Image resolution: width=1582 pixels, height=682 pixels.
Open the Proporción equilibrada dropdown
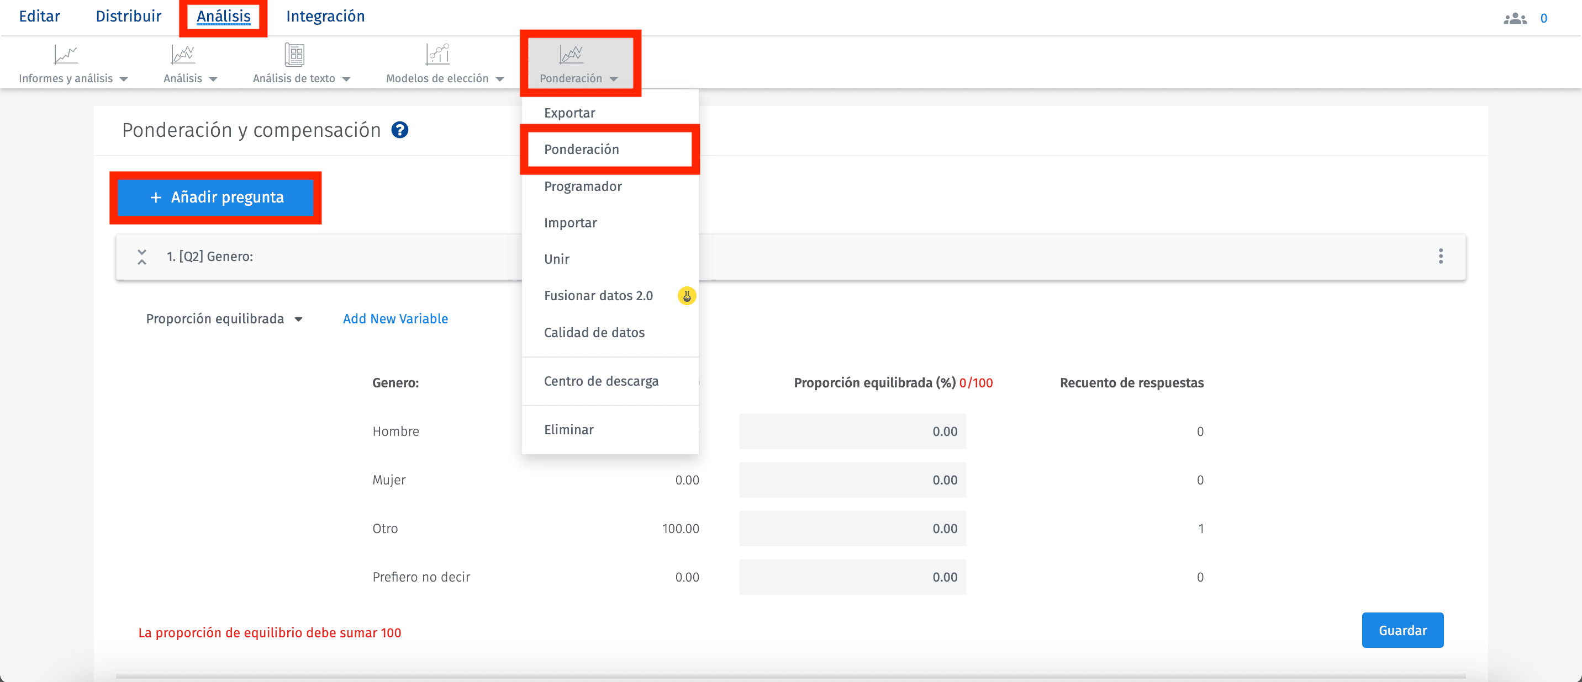pyautogui.click(x=224, y=319)
